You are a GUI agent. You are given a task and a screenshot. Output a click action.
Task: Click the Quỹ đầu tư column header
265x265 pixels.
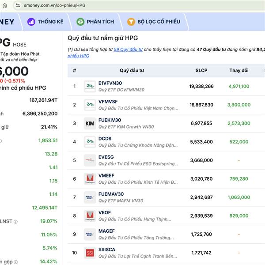tap(132, 71)
